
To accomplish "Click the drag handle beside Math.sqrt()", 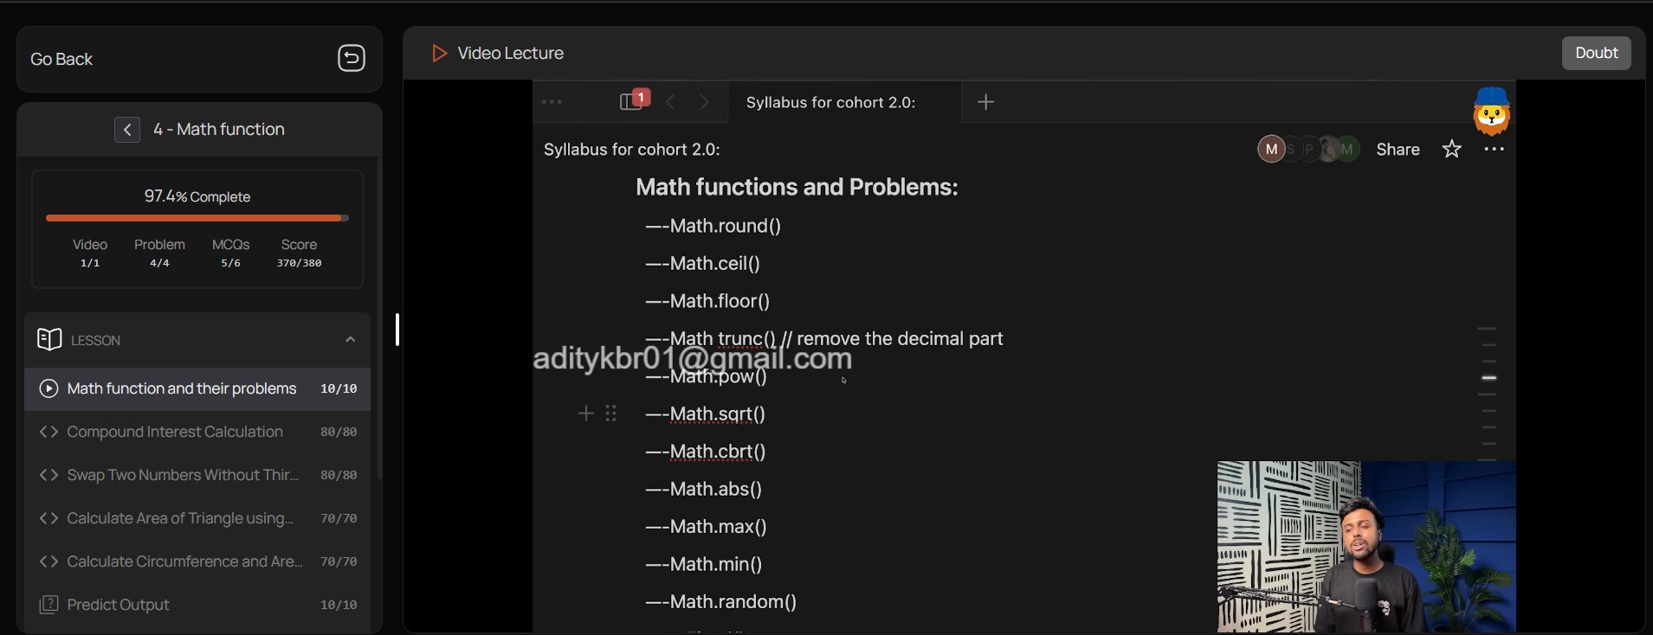I will pyautogui.click(x=611, y=414).
